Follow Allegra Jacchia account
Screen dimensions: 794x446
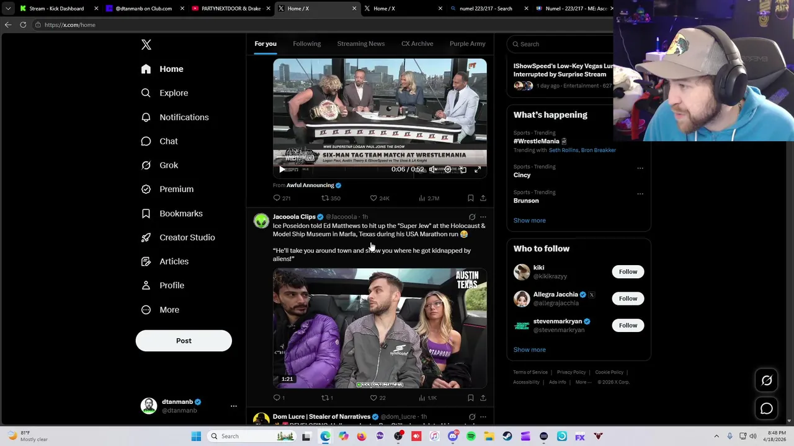[628, 299]
